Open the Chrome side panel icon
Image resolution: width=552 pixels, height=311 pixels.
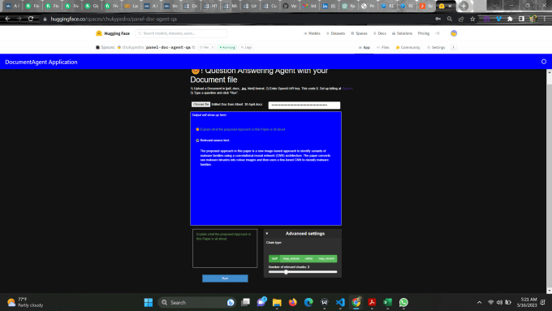pos(521,19)
